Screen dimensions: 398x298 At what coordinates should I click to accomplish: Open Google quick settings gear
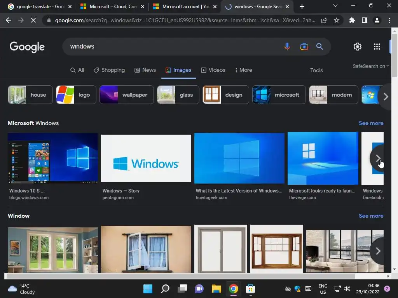coord(358,47)
